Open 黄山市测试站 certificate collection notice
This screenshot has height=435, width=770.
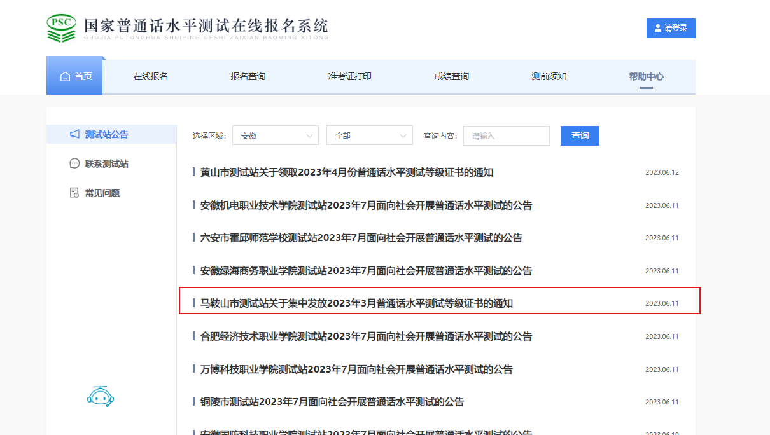click(347, 172)
